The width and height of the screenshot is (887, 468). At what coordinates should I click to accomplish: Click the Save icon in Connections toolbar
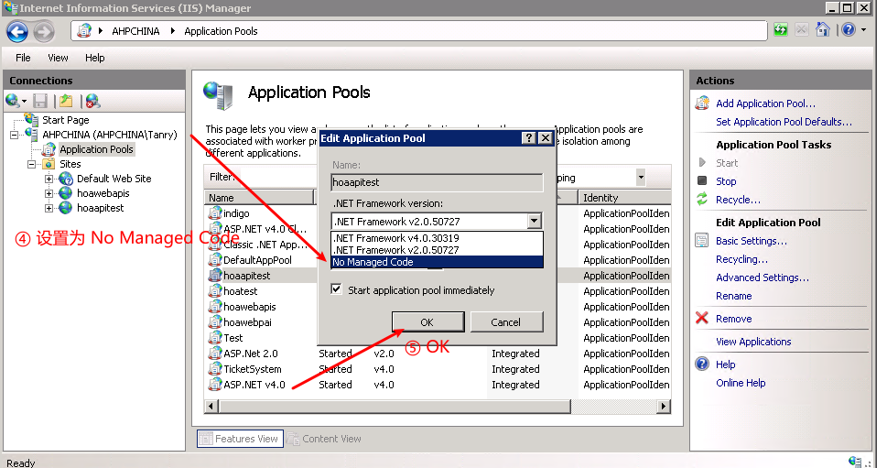coord(40,101)
